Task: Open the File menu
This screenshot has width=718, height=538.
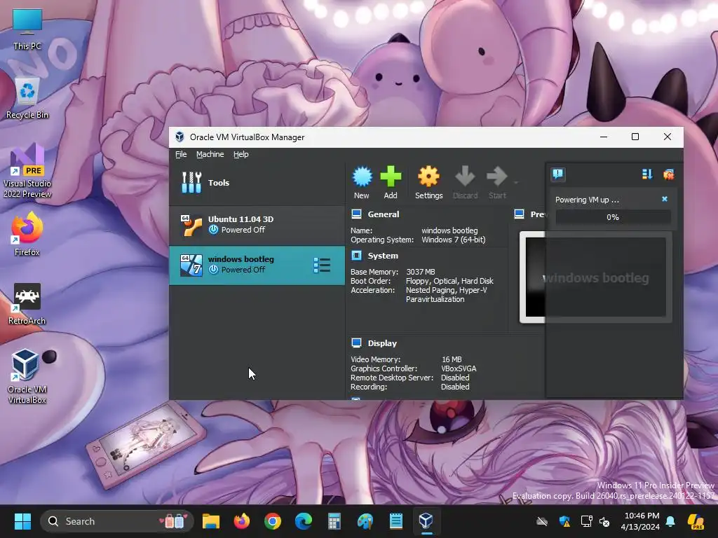Action: click(x=181, y=154)
